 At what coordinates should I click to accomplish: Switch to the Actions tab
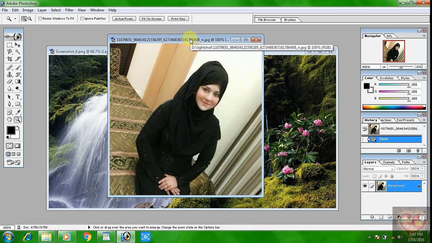(386, 120)
